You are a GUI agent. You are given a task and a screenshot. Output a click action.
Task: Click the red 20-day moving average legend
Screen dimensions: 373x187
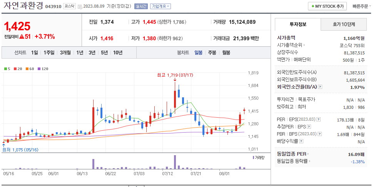point(18,69)
